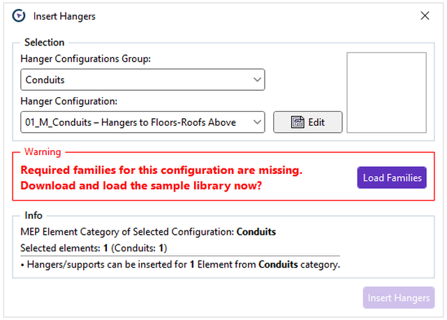Image resolution: width=447 pixels, height=320 pixels.
Task: Click the hangers/supports can be inserted note
Action: coord(180,265)
